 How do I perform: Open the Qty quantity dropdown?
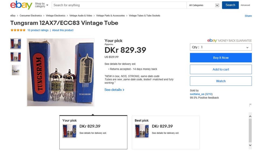pyautogui.click(x=221, y=47)
